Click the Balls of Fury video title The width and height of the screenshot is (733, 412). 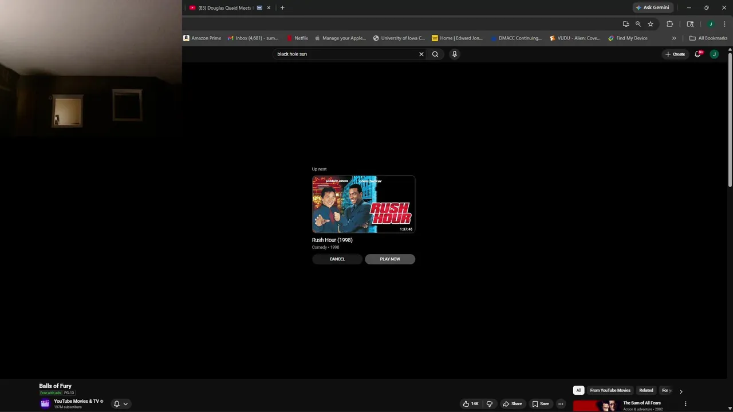click(55, 386)
